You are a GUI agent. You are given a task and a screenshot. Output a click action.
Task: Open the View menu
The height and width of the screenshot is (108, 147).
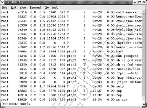point(23,8)
